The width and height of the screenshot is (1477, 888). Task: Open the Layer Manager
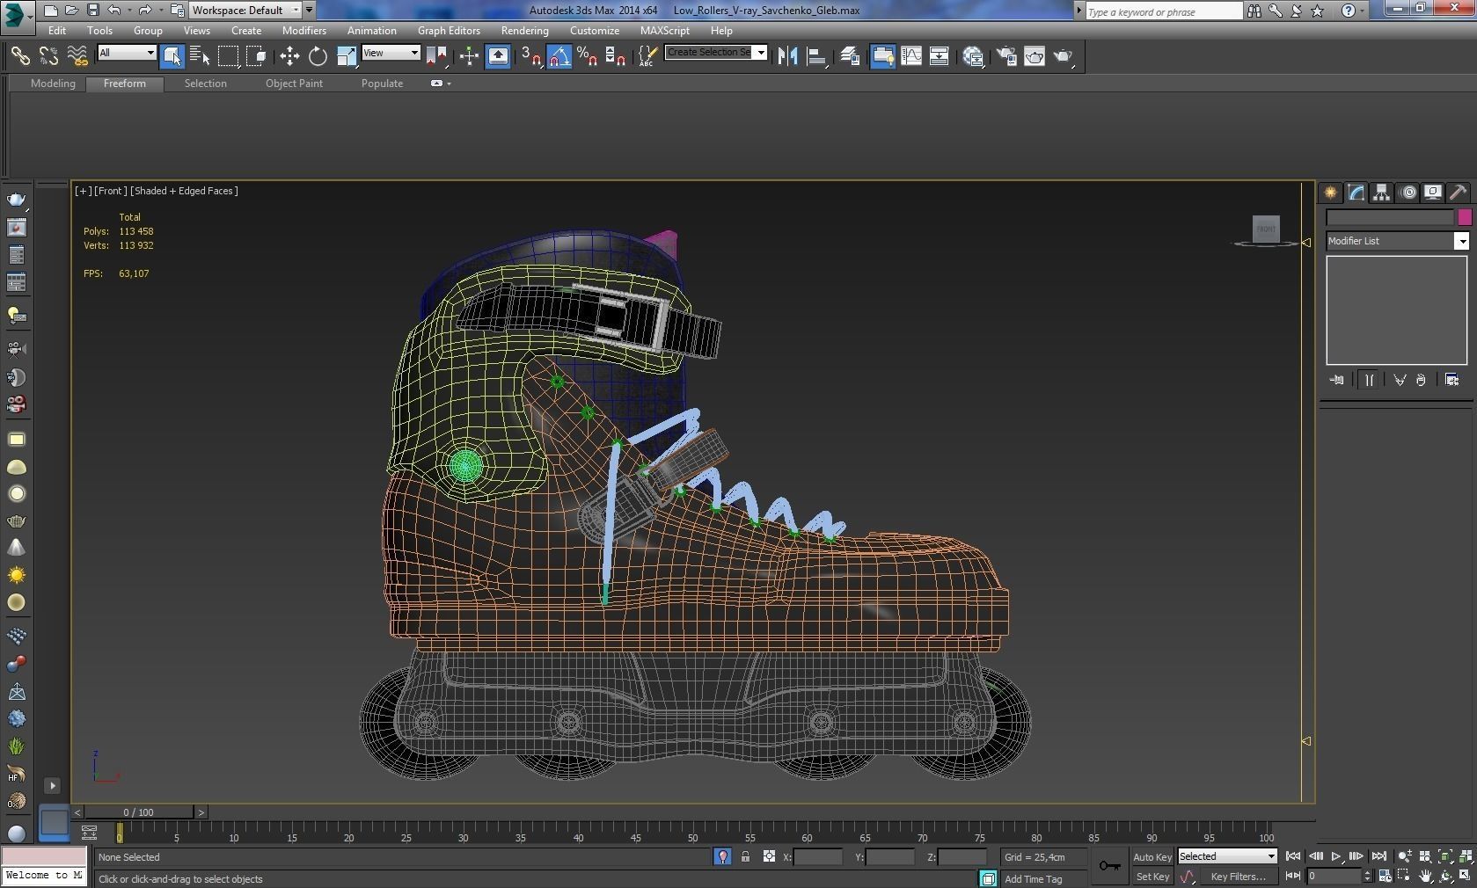(x=850, y=56)
